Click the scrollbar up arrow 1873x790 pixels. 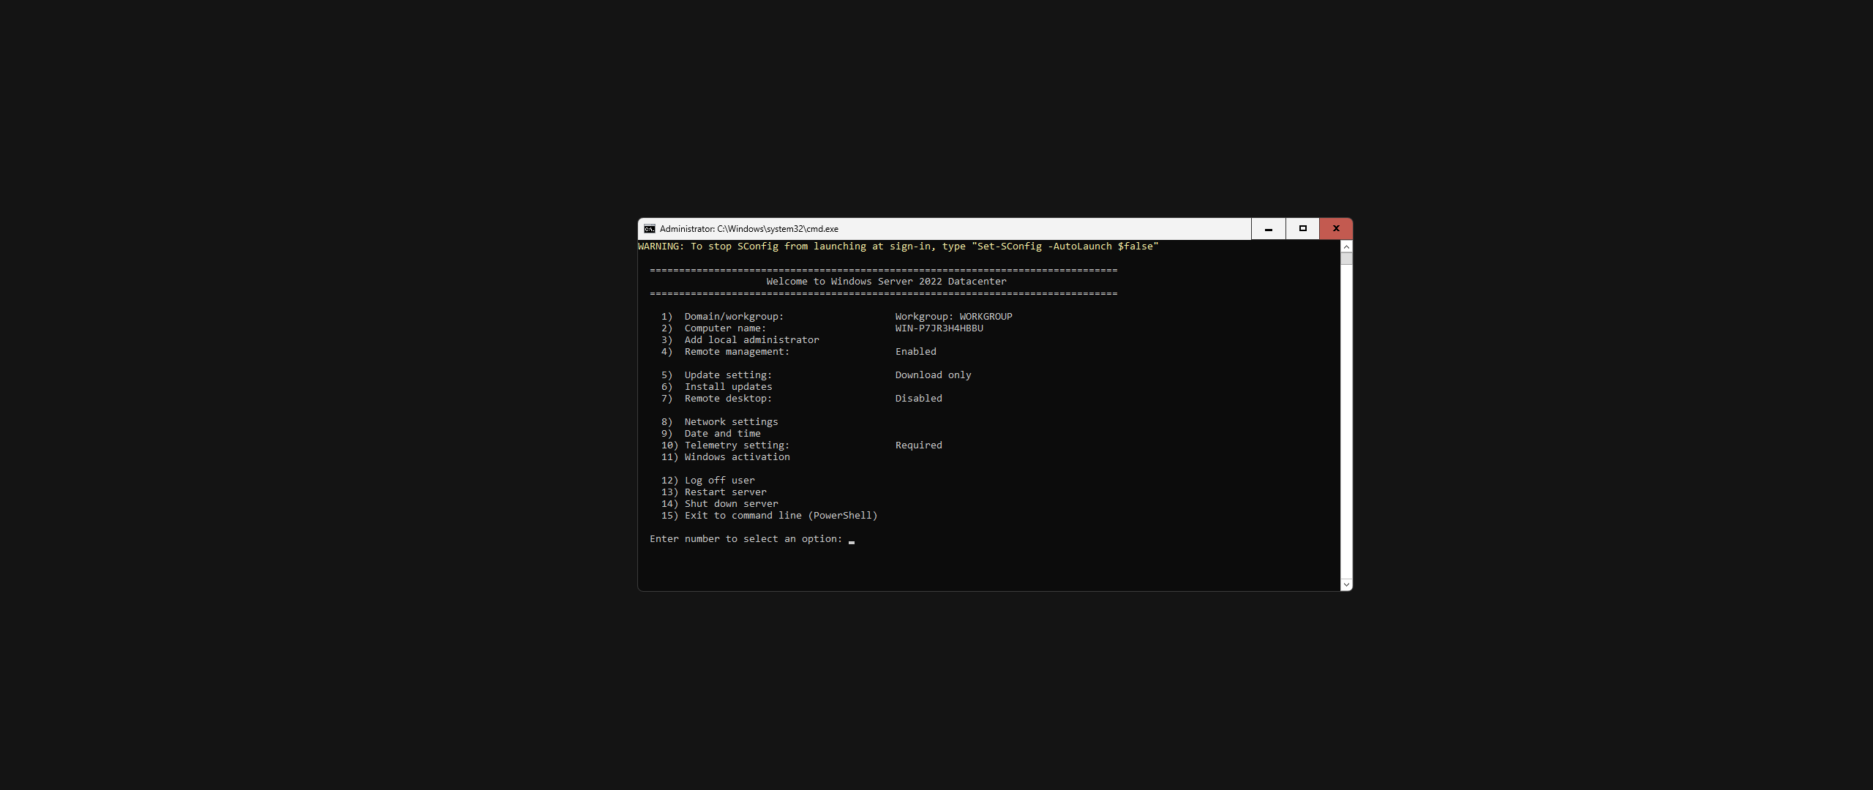point(1346,247)
